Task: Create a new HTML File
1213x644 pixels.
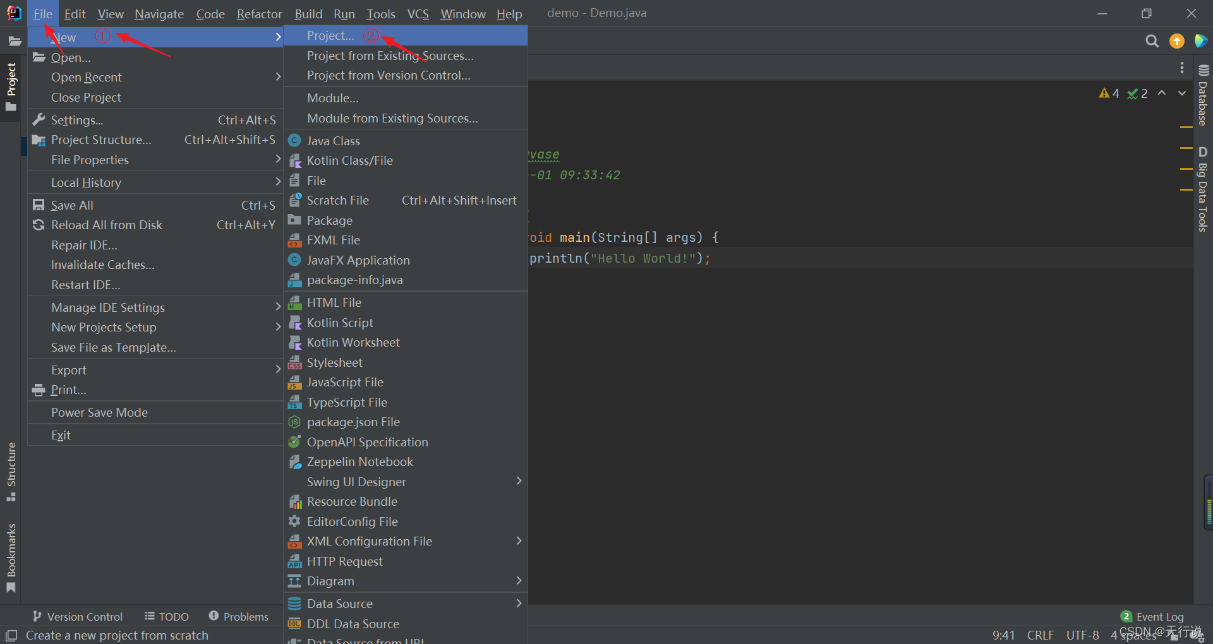Action: [x=406, y=302]
